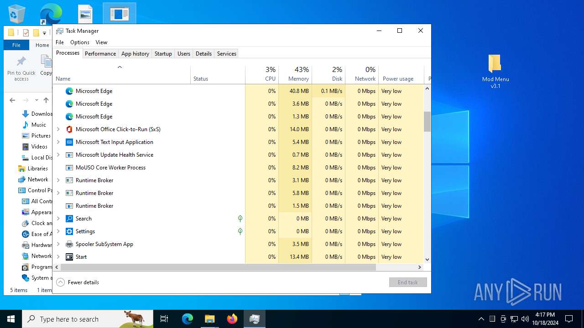The height and width of the screenshot is (328, 584).
Task: Switch to the Startup tab
Action: [x=163, y=54]
